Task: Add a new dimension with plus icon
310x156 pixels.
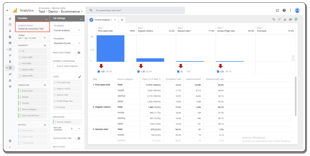Action: (x=45, y=85)
